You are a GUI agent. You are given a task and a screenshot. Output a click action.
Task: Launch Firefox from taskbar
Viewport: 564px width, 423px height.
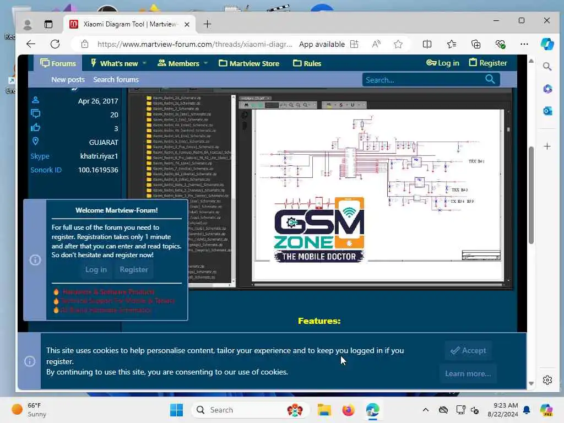pyautogui.click(x=348, y=410)
